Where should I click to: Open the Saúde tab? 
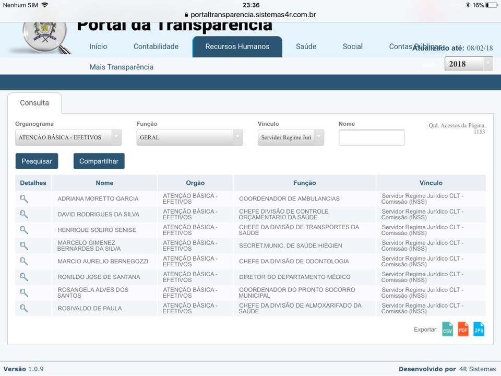[x=306, y=46]
